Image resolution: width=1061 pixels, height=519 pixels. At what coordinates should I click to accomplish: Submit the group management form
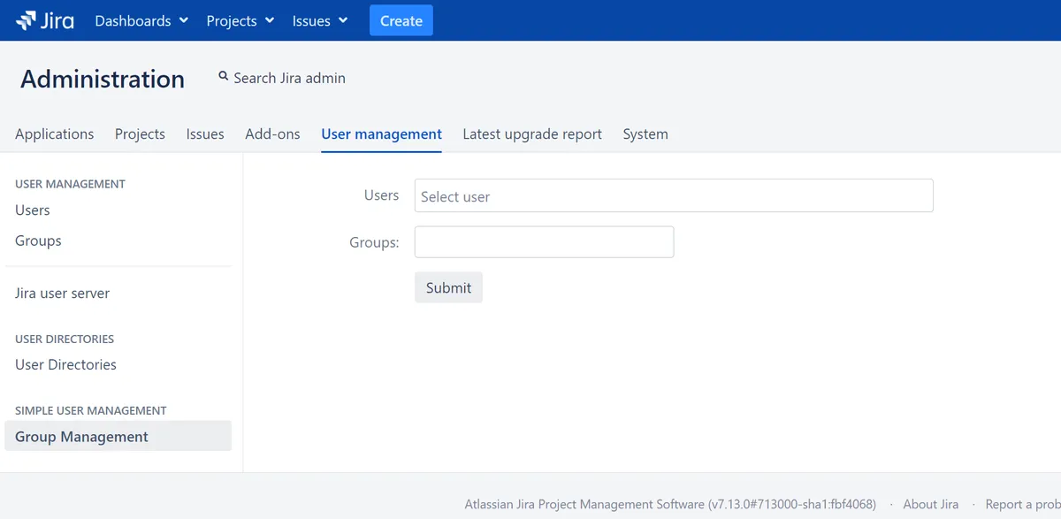click(x=448, y=287)
